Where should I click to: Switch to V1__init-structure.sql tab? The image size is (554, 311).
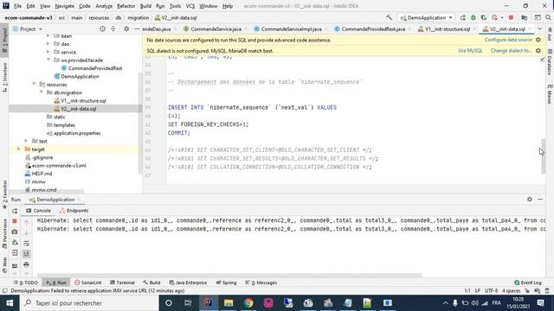point(447,29)
